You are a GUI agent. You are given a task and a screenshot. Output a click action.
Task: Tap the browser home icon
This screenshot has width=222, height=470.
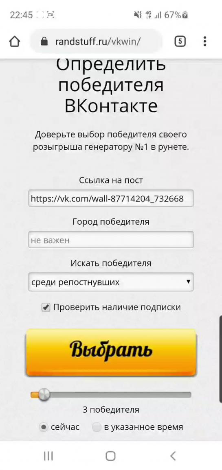[15, 42]
